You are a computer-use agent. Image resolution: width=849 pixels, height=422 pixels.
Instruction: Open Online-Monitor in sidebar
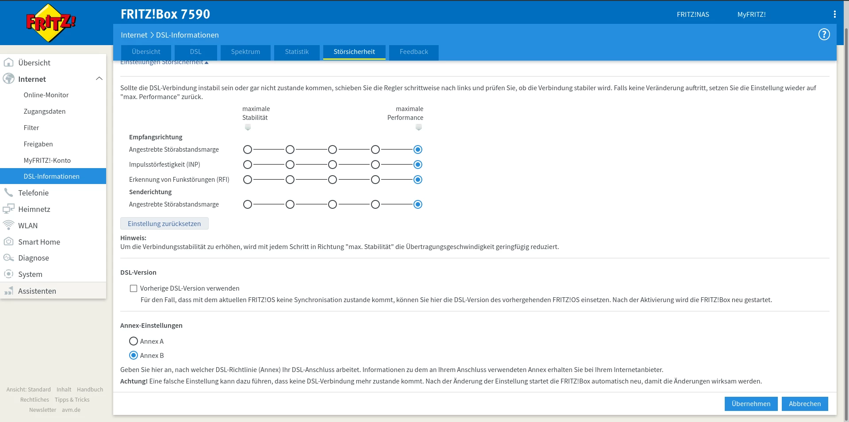[x=53, y=95]
